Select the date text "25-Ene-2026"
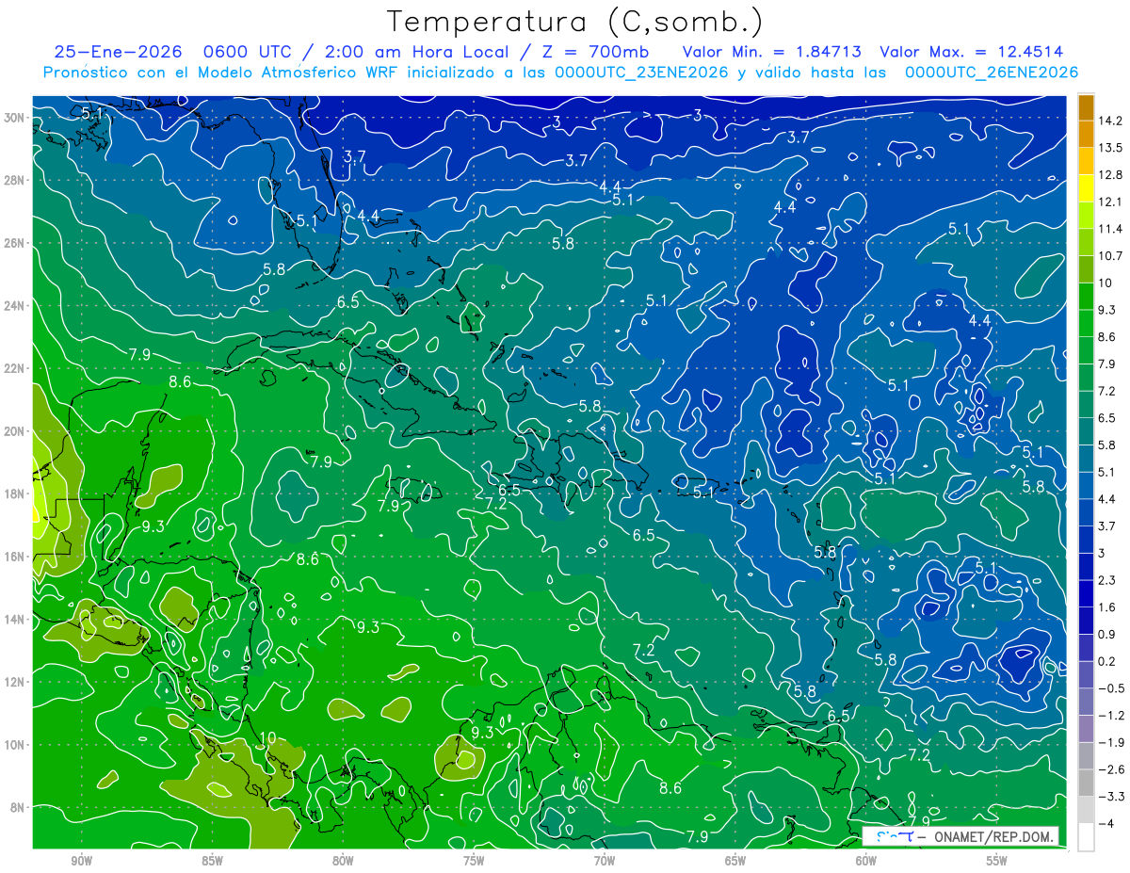This screenshot has width=1130, height=873. coord(121,52)
